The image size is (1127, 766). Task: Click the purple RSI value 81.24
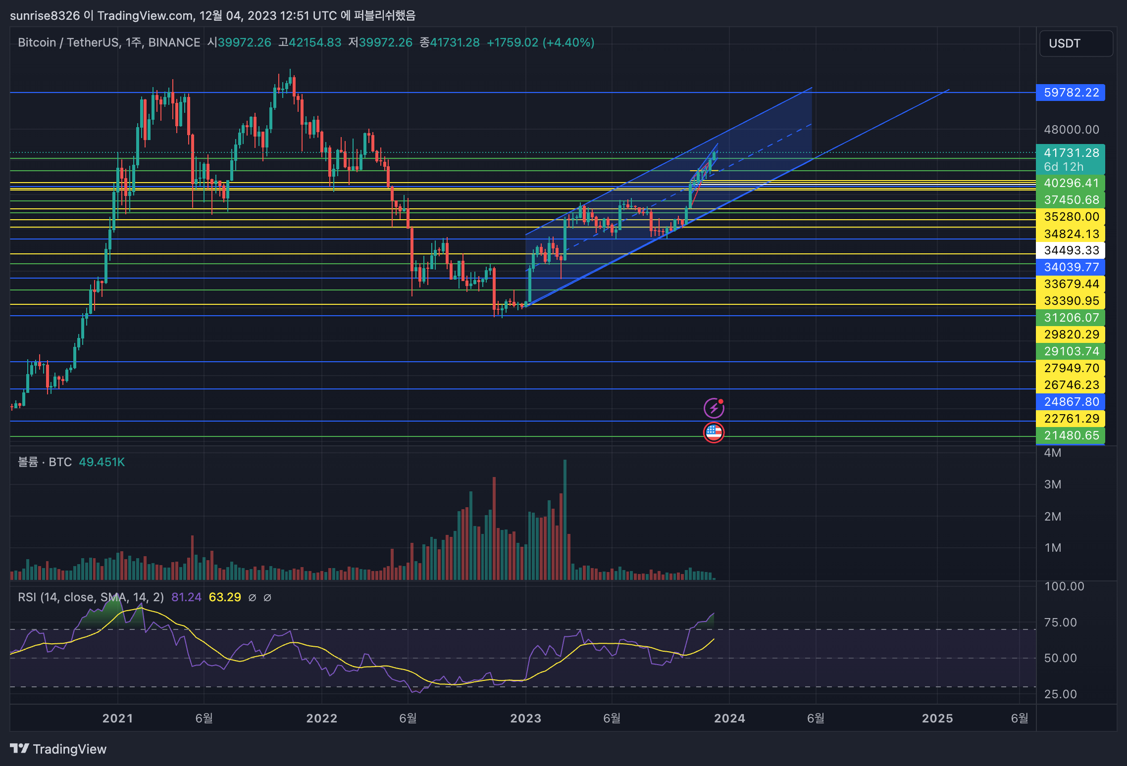click(x=186, y=597)
